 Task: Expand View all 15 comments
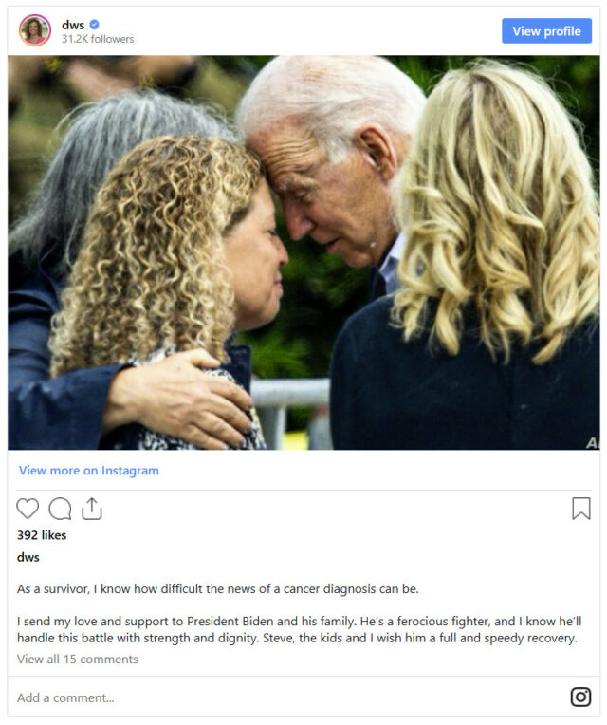click(x=78, y=659)
